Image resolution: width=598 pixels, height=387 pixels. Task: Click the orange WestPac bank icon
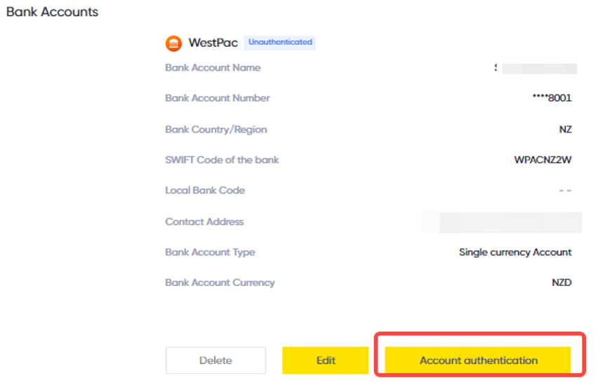click(x=173, y=43)
